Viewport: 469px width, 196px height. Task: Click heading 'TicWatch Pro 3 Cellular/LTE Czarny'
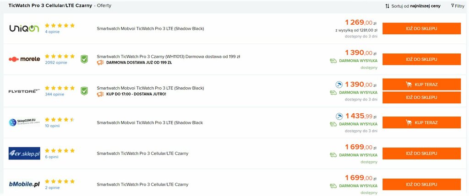[x=50, y=5]
